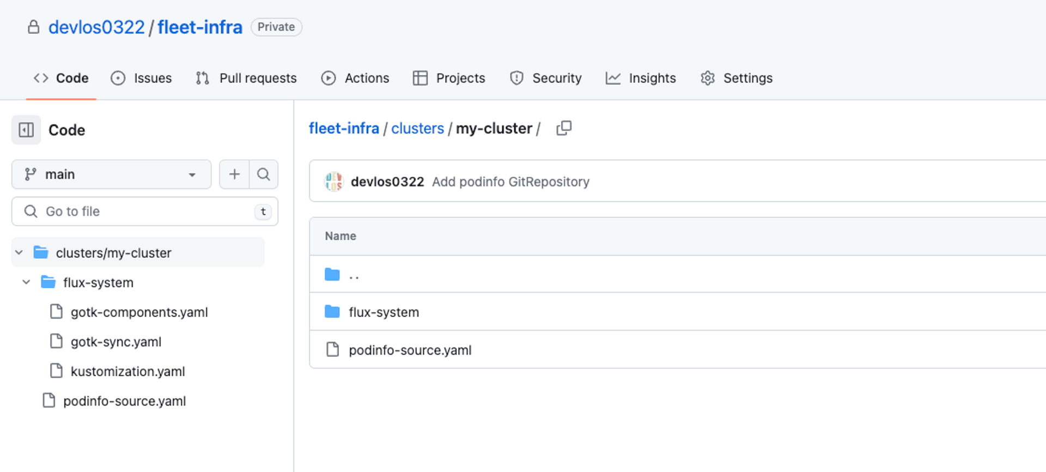Select podinfo-source.yaml in sidebar tree

[x=125, y=401]
